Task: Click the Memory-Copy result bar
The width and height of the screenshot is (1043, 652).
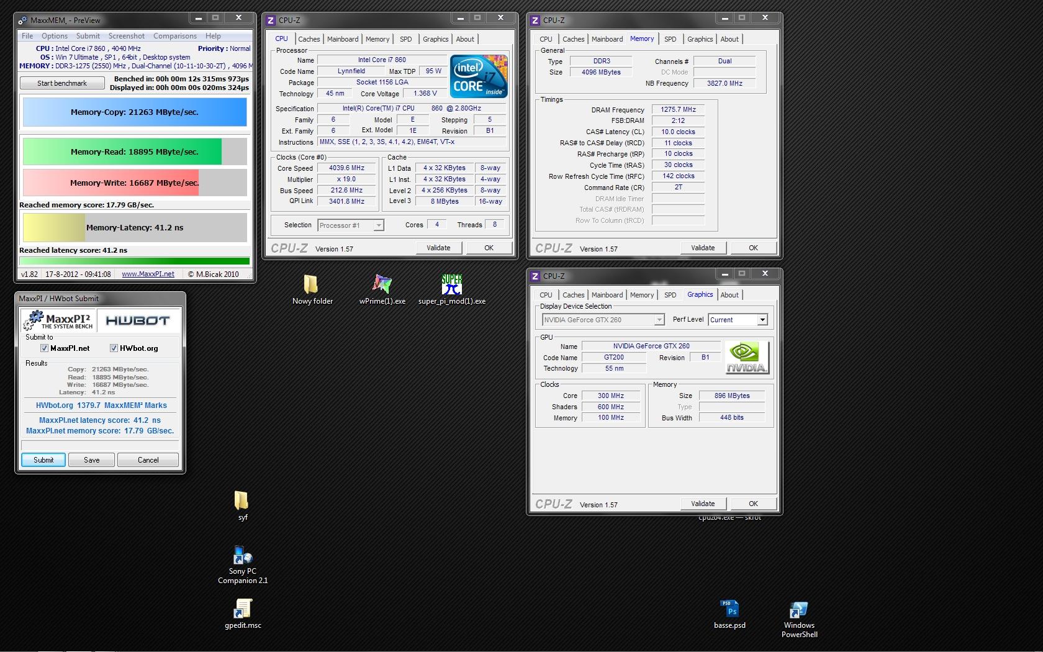Action: [x=135, y=112]
